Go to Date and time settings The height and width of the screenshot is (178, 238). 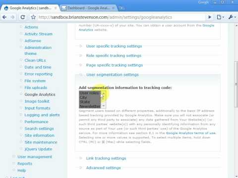(38, 67)
